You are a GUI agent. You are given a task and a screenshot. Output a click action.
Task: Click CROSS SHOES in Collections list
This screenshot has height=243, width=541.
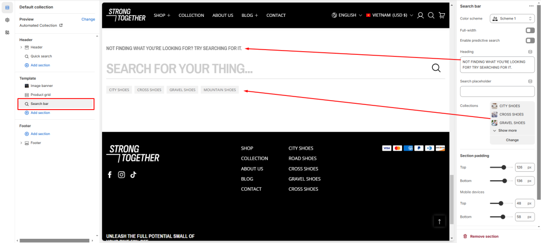(511, 114)
